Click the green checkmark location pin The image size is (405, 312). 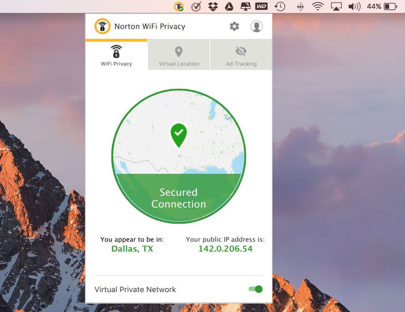179,136
